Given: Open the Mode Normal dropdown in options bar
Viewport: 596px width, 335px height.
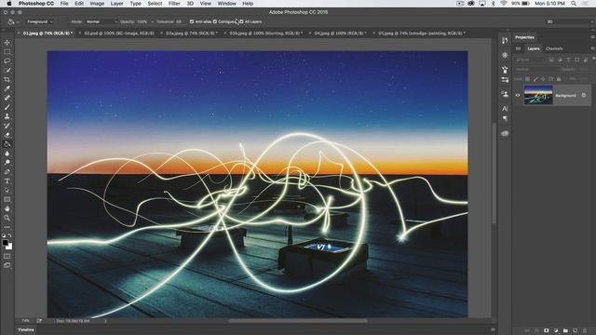Looking at the screenshot, I should pyautogui.click(x=102, y=21).
